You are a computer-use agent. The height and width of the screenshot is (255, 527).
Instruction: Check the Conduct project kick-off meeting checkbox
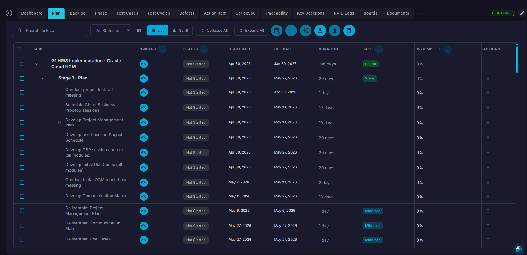click(22, 92)
